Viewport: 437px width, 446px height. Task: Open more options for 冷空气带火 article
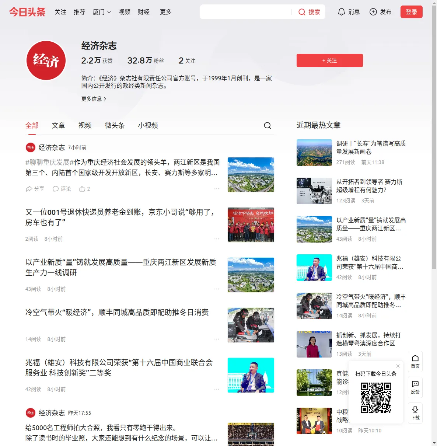point(216,339)
